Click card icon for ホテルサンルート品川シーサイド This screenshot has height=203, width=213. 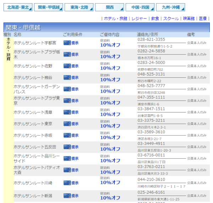[x=67, y=158]
